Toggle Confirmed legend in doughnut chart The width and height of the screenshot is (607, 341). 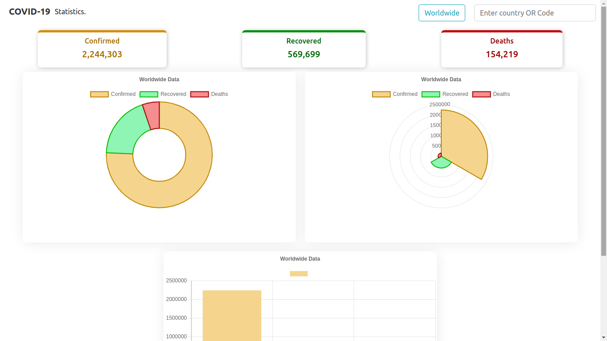(113, 94)
